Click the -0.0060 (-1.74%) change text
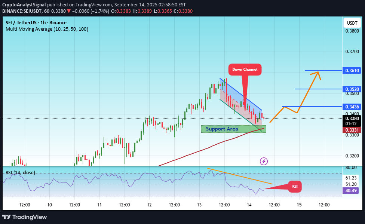The height and width of the screenshot is (224, 365). tap(91, 11)
